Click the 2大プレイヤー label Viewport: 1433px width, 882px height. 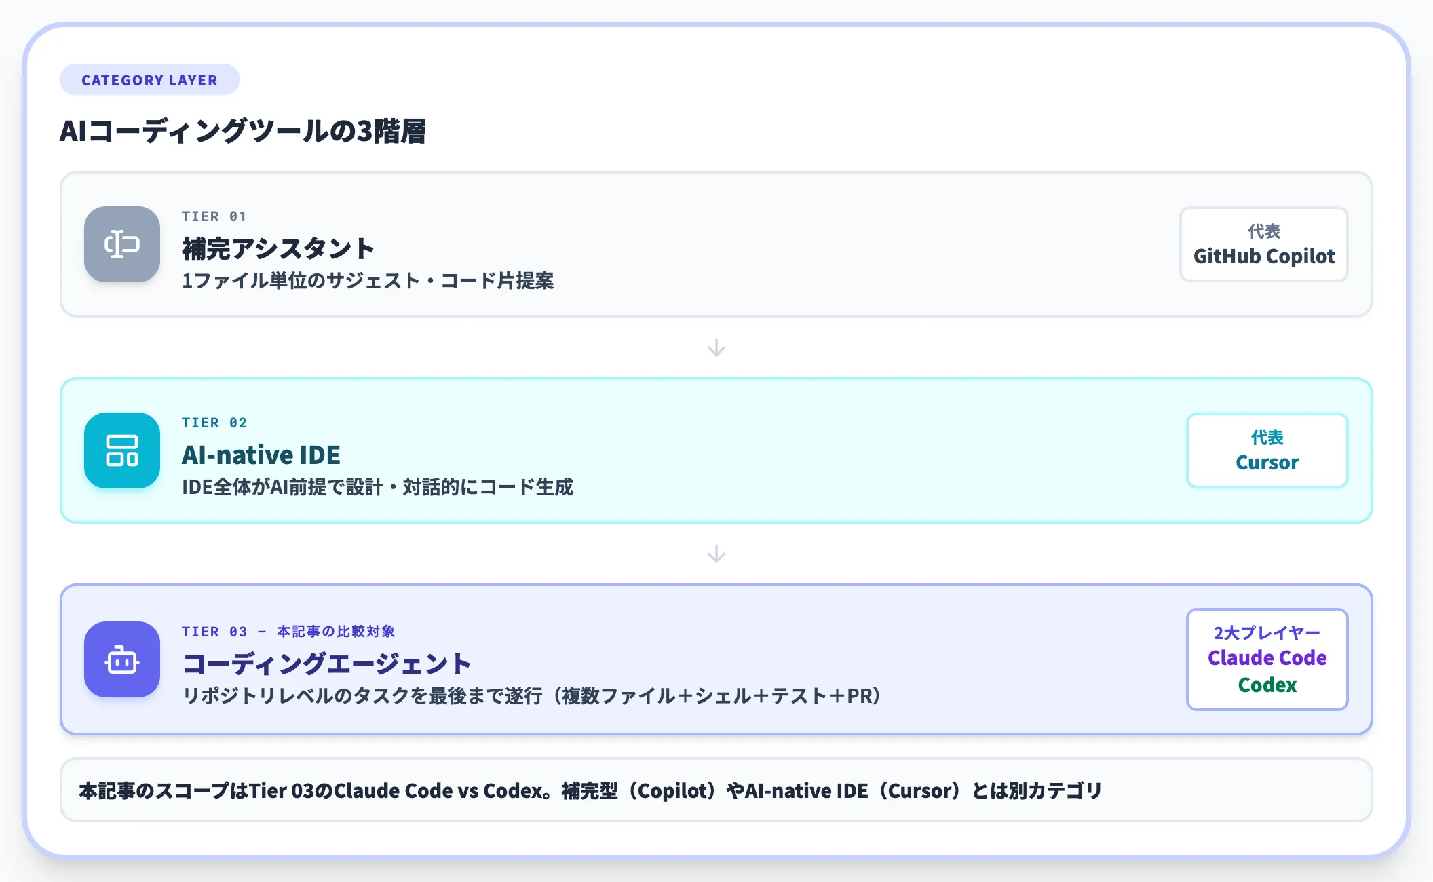(x=1267, y=633)
